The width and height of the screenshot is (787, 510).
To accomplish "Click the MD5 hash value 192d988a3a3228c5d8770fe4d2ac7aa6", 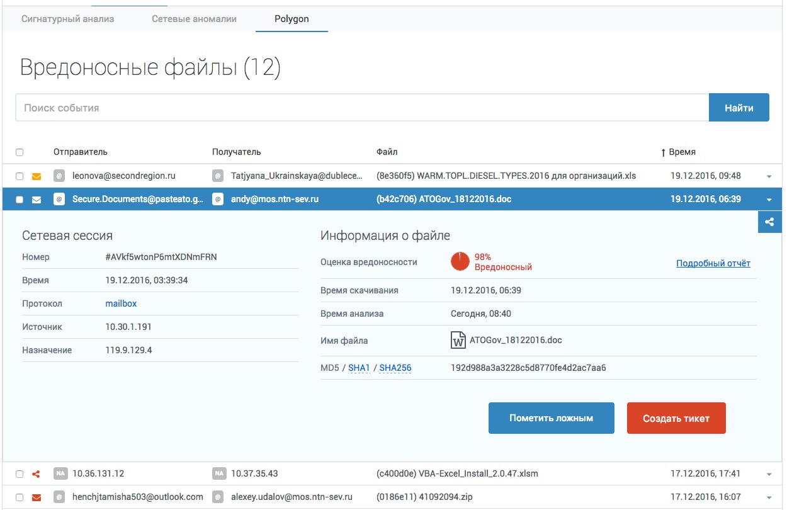I will pyautogui.click(x=528, y=368).
